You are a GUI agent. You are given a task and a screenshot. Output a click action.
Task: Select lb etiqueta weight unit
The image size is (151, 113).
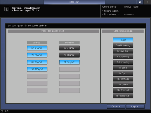click(123, 96)
